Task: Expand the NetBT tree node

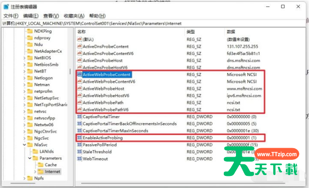Action: click(x=25, y=72)
